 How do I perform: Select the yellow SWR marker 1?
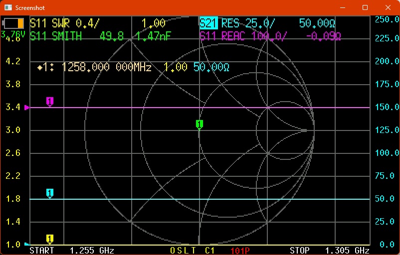[50, 239]
